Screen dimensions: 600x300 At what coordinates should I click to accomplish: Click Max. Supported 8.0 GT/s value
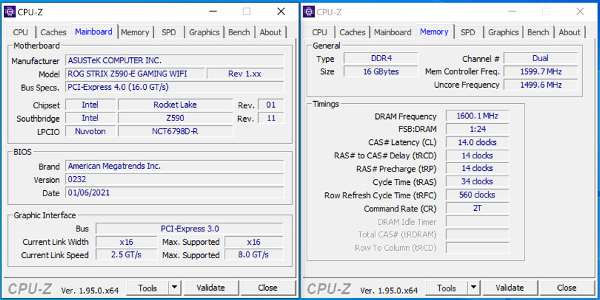tap(254, 255)
